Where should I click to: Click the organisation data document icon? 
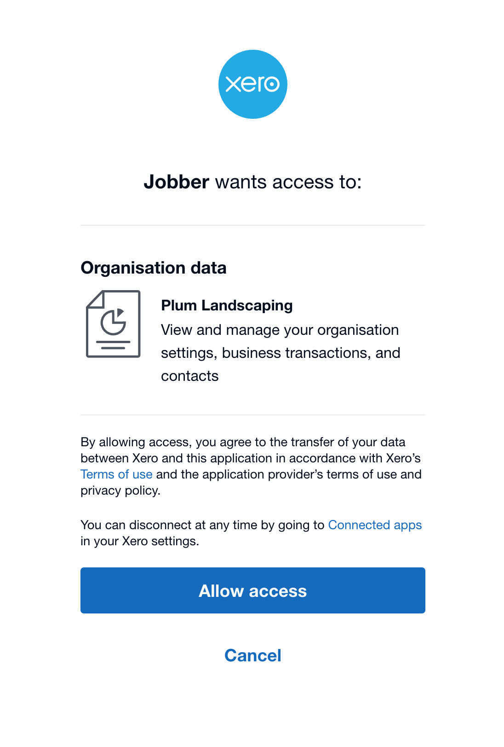pos(113,324)
